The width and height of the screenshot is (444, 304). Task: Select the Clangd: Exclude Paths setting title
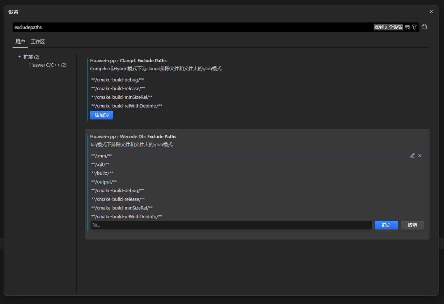[x=128, y=60]
